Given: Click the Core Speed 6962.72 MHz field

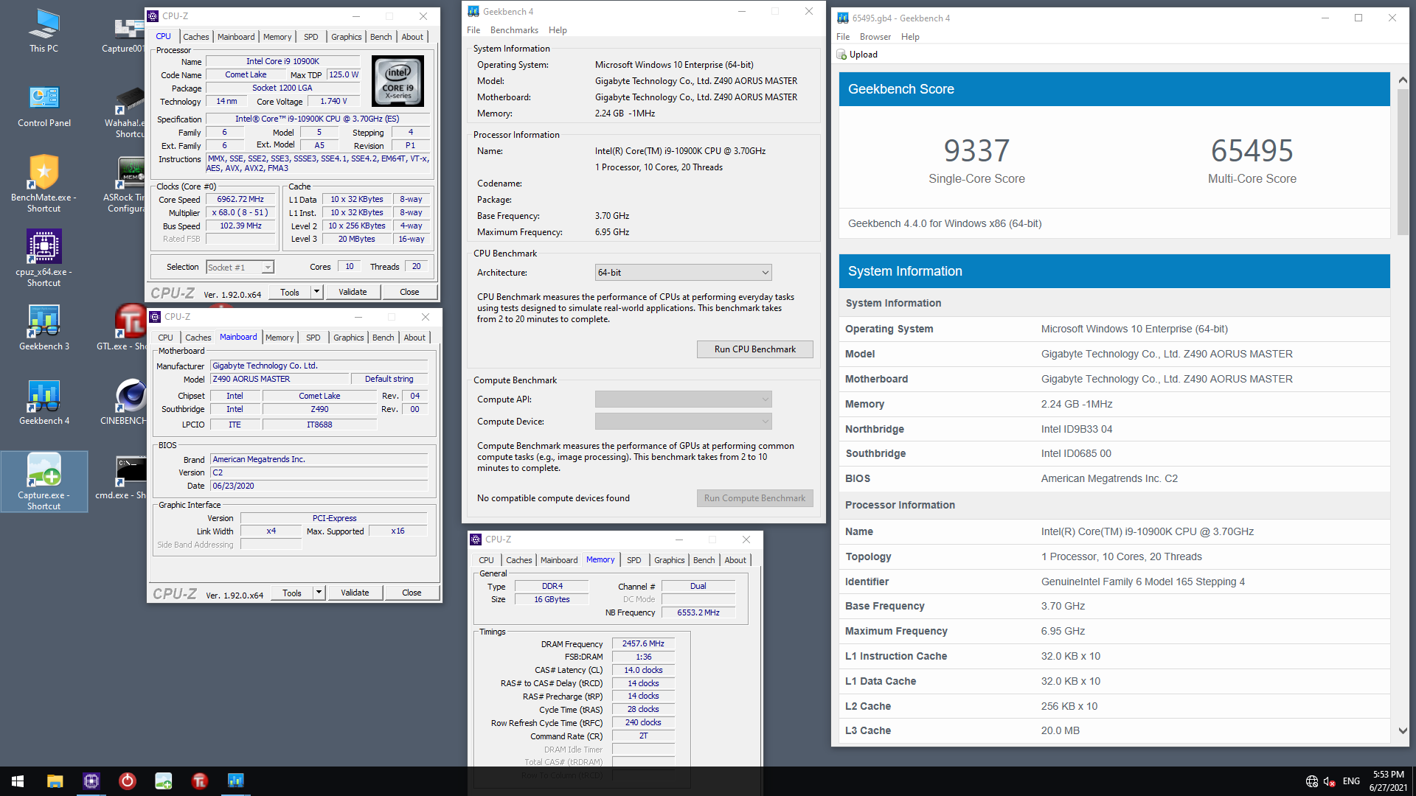Looking at the screenshot, I should [240, 200].
